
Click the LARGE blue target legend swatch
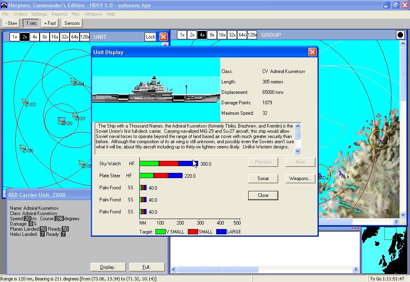221,232
